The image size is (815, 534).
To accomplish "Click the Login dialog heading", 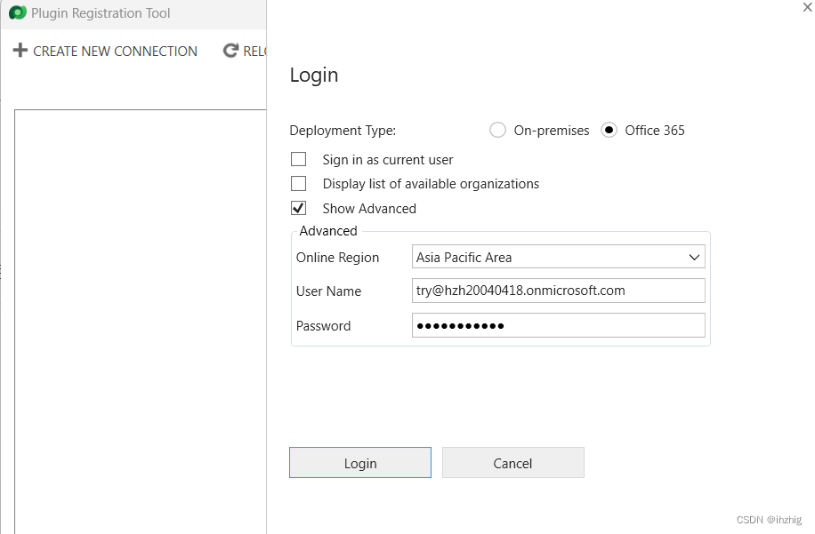I will [314, 76].
